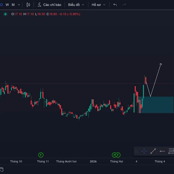Click the high value H17.10
This screenshot has width=174, height=174.
click(29, 14)
